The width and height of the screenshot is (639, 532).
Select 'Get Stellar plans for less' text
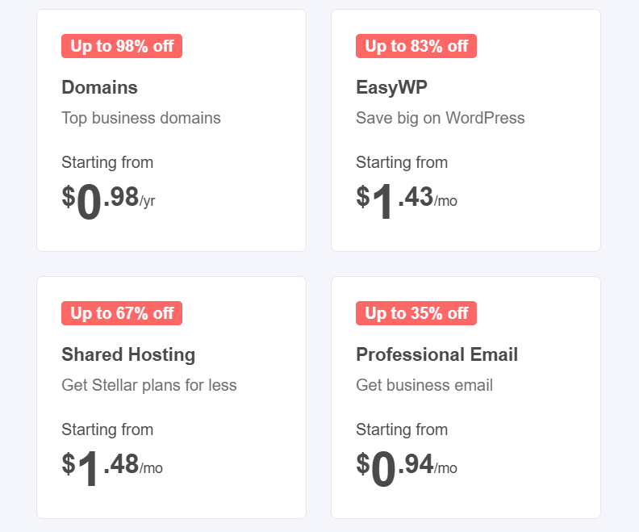pyautogui.click(x=149, y=385)
